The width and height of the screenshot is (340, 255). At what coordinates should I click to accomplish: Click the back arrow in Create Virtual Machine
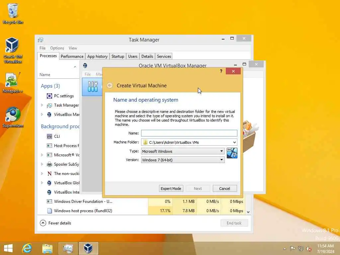110,85
